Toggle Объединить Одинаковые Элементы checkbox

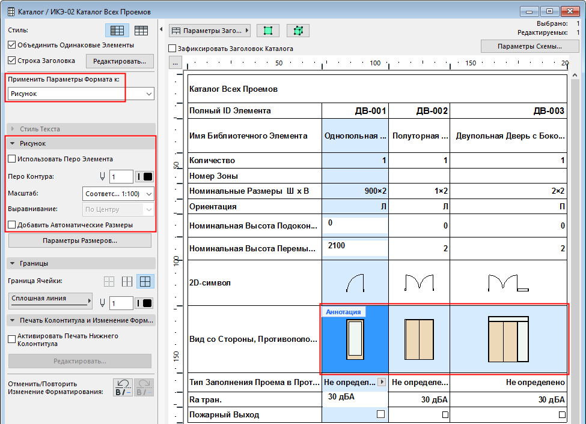point(12,45)
